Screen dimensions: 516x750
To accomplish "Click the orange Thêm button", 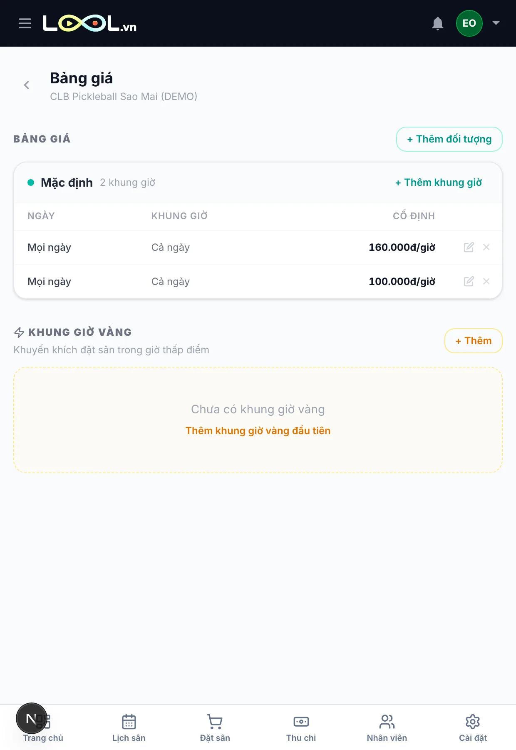I will click(474, 341).
